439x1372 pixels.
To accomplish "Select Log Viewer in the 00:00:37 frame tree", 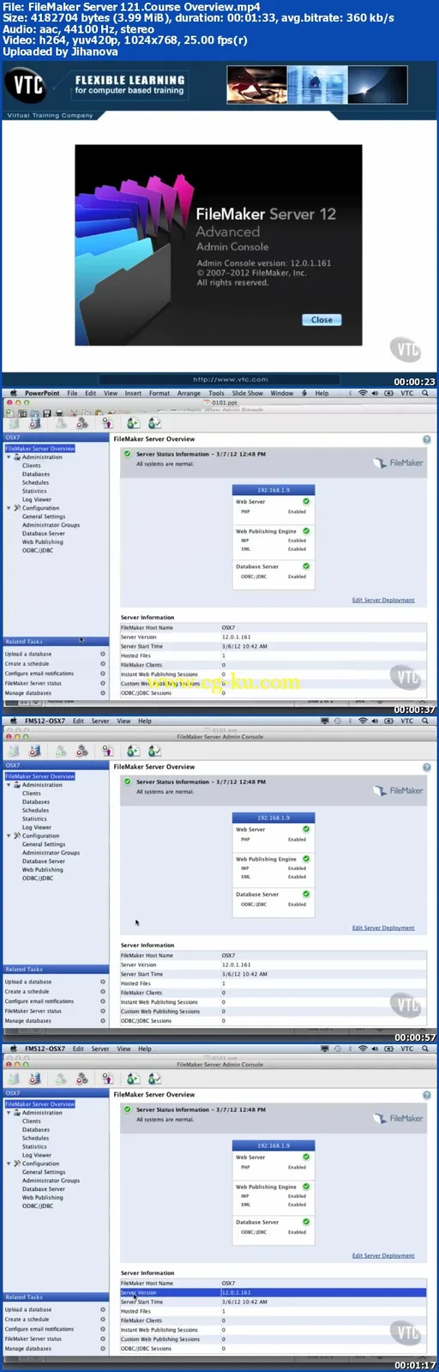I will click(37, 499).
